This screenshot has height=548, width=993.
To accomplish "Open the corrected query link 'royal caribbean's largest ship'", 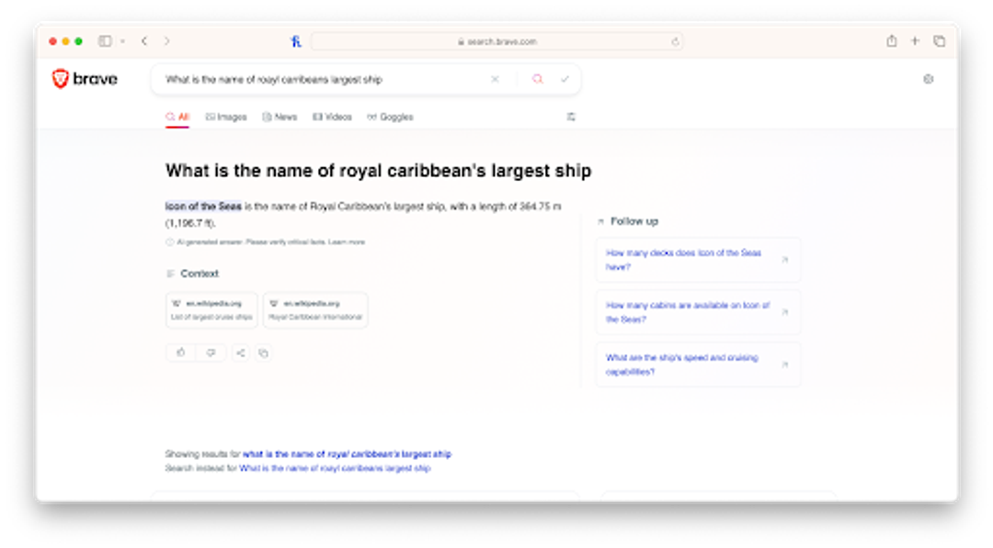I will pos(347,453).
